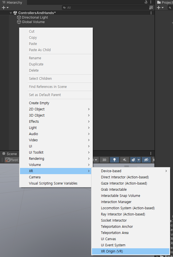Choose Create Empty from context menu
This screenshot has height=257, width=173.
pos(56,103)
